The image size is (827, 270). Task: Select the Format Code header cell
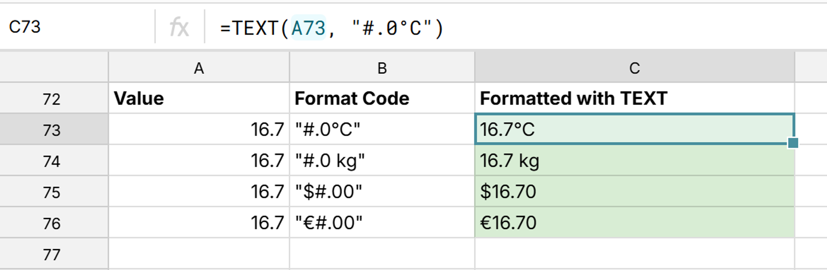pos(381,98)
